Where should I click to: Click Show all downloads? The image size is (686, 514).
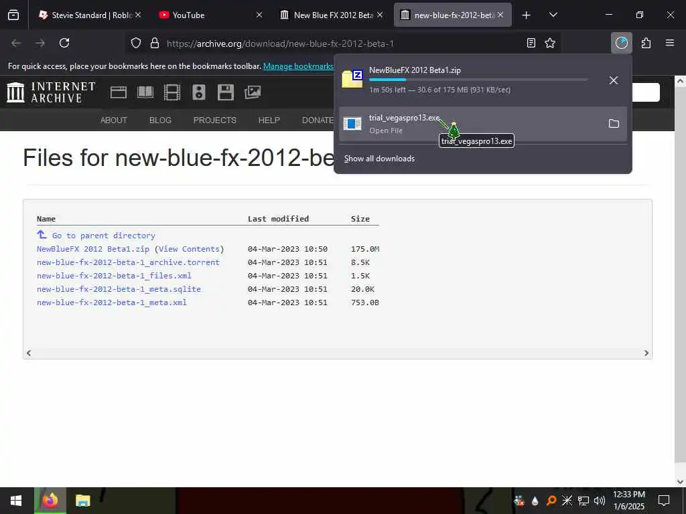379,159
